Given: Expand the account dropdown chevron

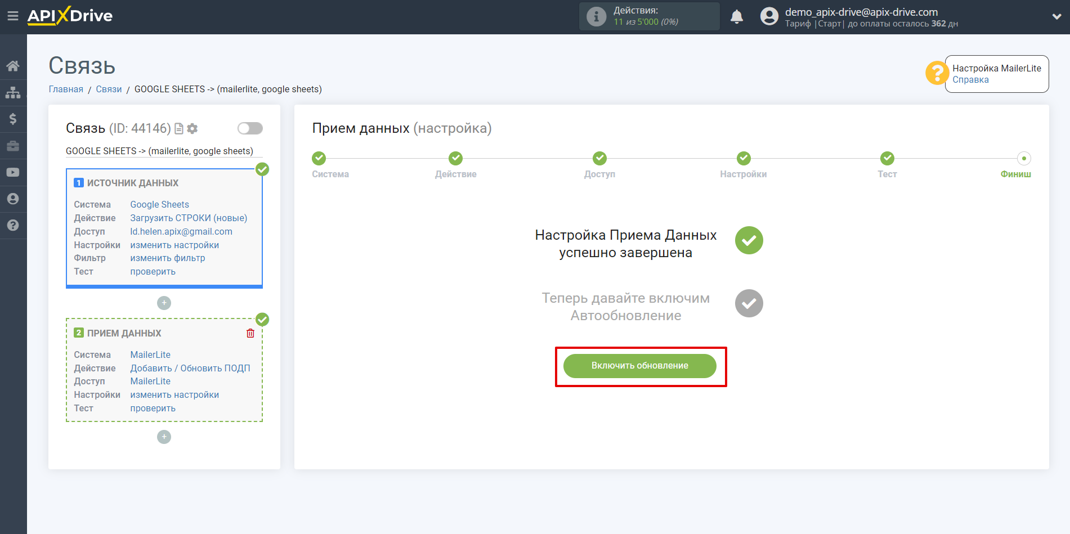Looking at the screenshot, I should (x=1056, y=17).
